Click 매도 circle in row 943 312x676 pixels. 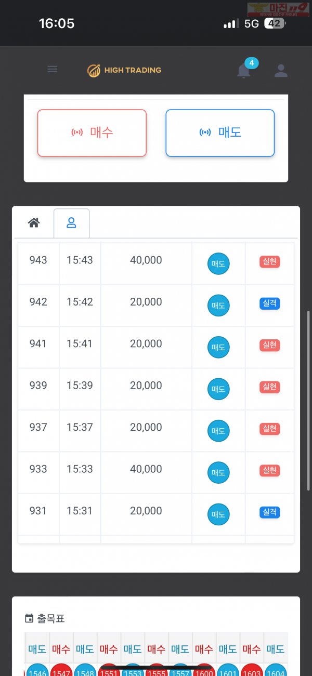(218, 263)
